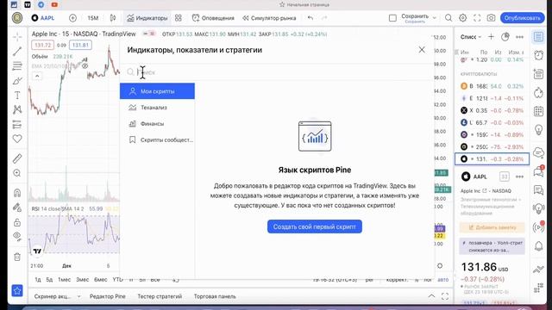Select the crosshair cursor tool
This screenshot has width=552, height=310.
click(x=17, y=37)
